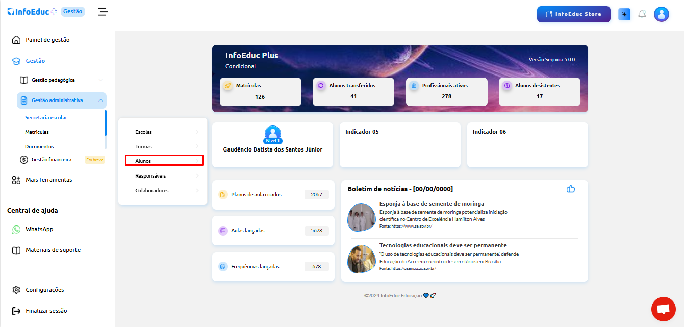Click the Alunos desistentes card icon

507,86
